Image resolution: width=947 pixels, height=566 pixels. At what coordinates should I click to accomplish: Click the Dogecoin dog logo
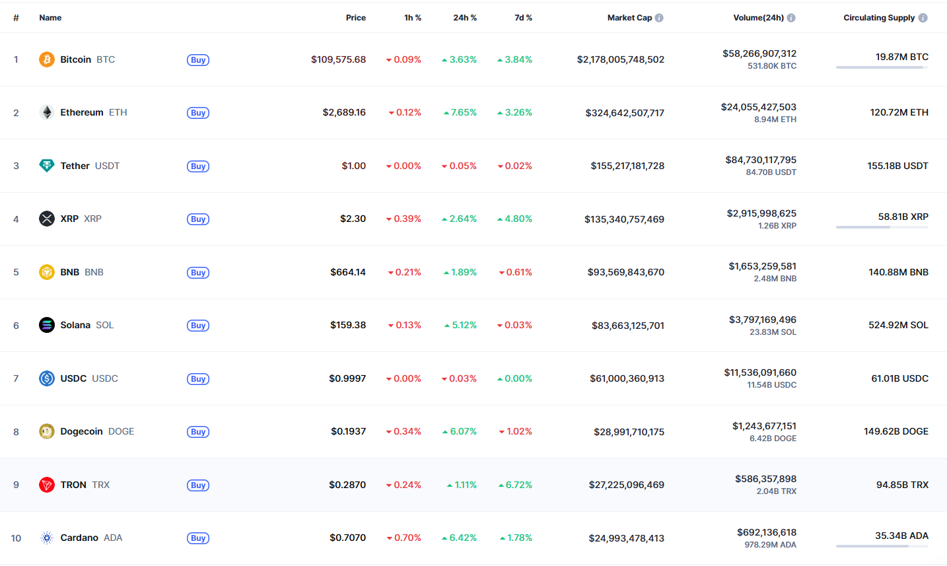[47, 431]
